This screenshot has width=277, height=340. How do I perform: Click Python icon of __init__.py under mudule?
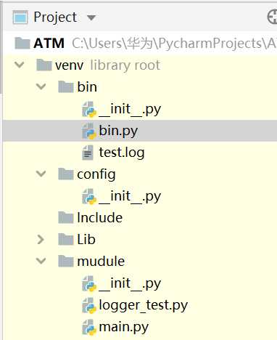tap(89, 283)
